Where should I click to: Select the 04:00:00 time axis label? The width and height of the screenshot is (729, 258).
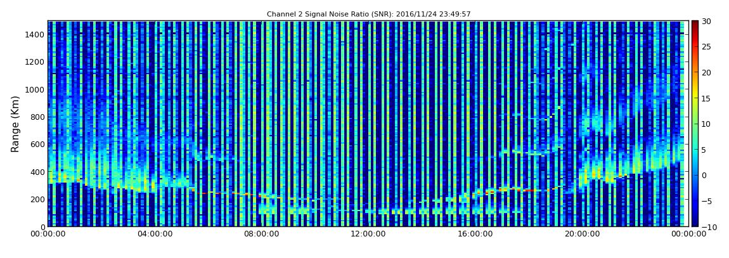tap(153, 234)
